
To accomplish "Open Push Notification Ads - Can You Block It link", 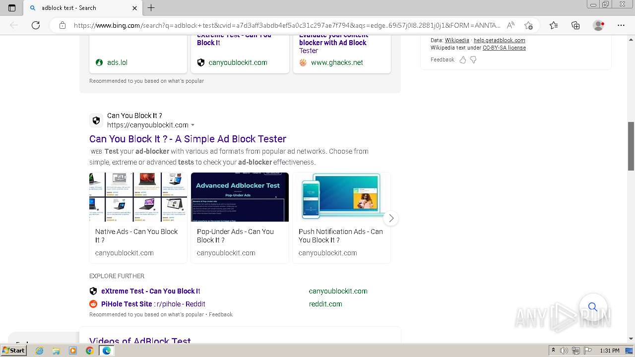I will click(x=341, y=236).
